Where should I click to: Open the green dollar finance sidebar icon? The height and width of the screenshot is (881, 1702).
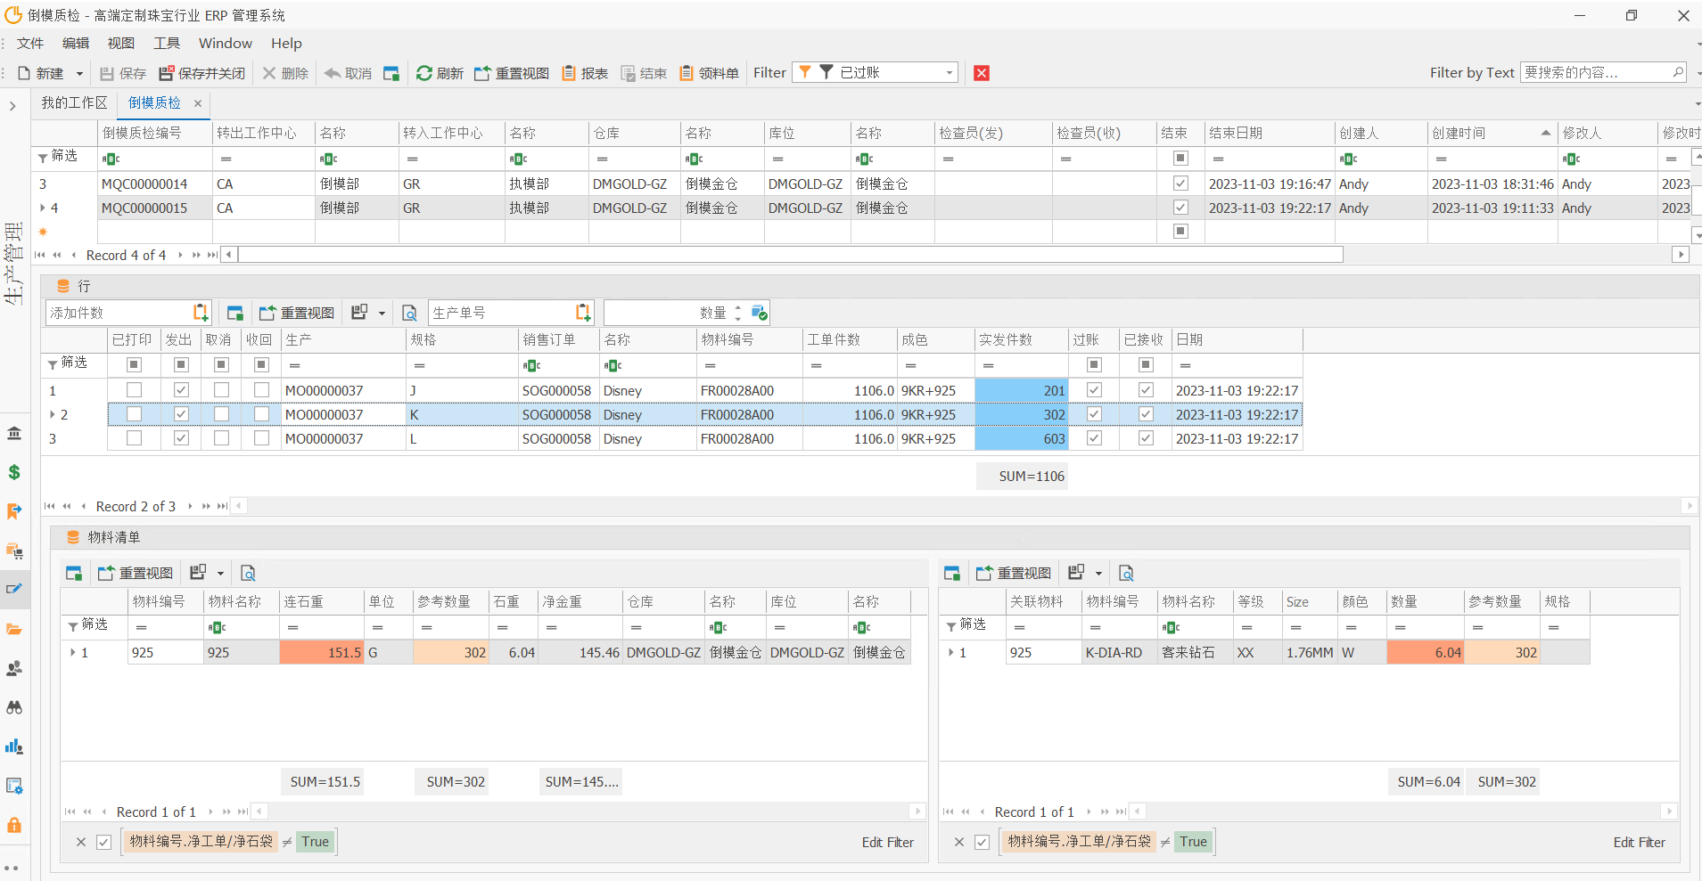[14, 472]
